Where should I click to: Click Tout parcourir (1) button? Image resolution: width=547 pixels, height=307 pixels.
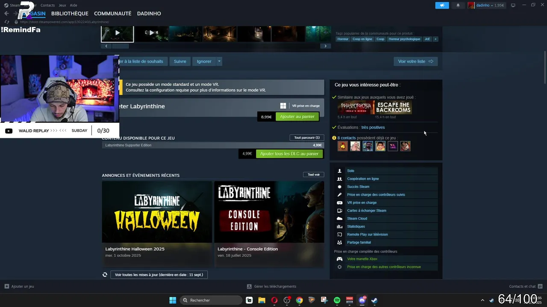[x=307, y=138]
